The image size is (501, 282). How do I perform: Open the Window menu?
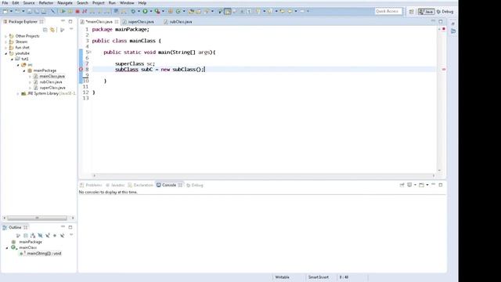[127, 3]
